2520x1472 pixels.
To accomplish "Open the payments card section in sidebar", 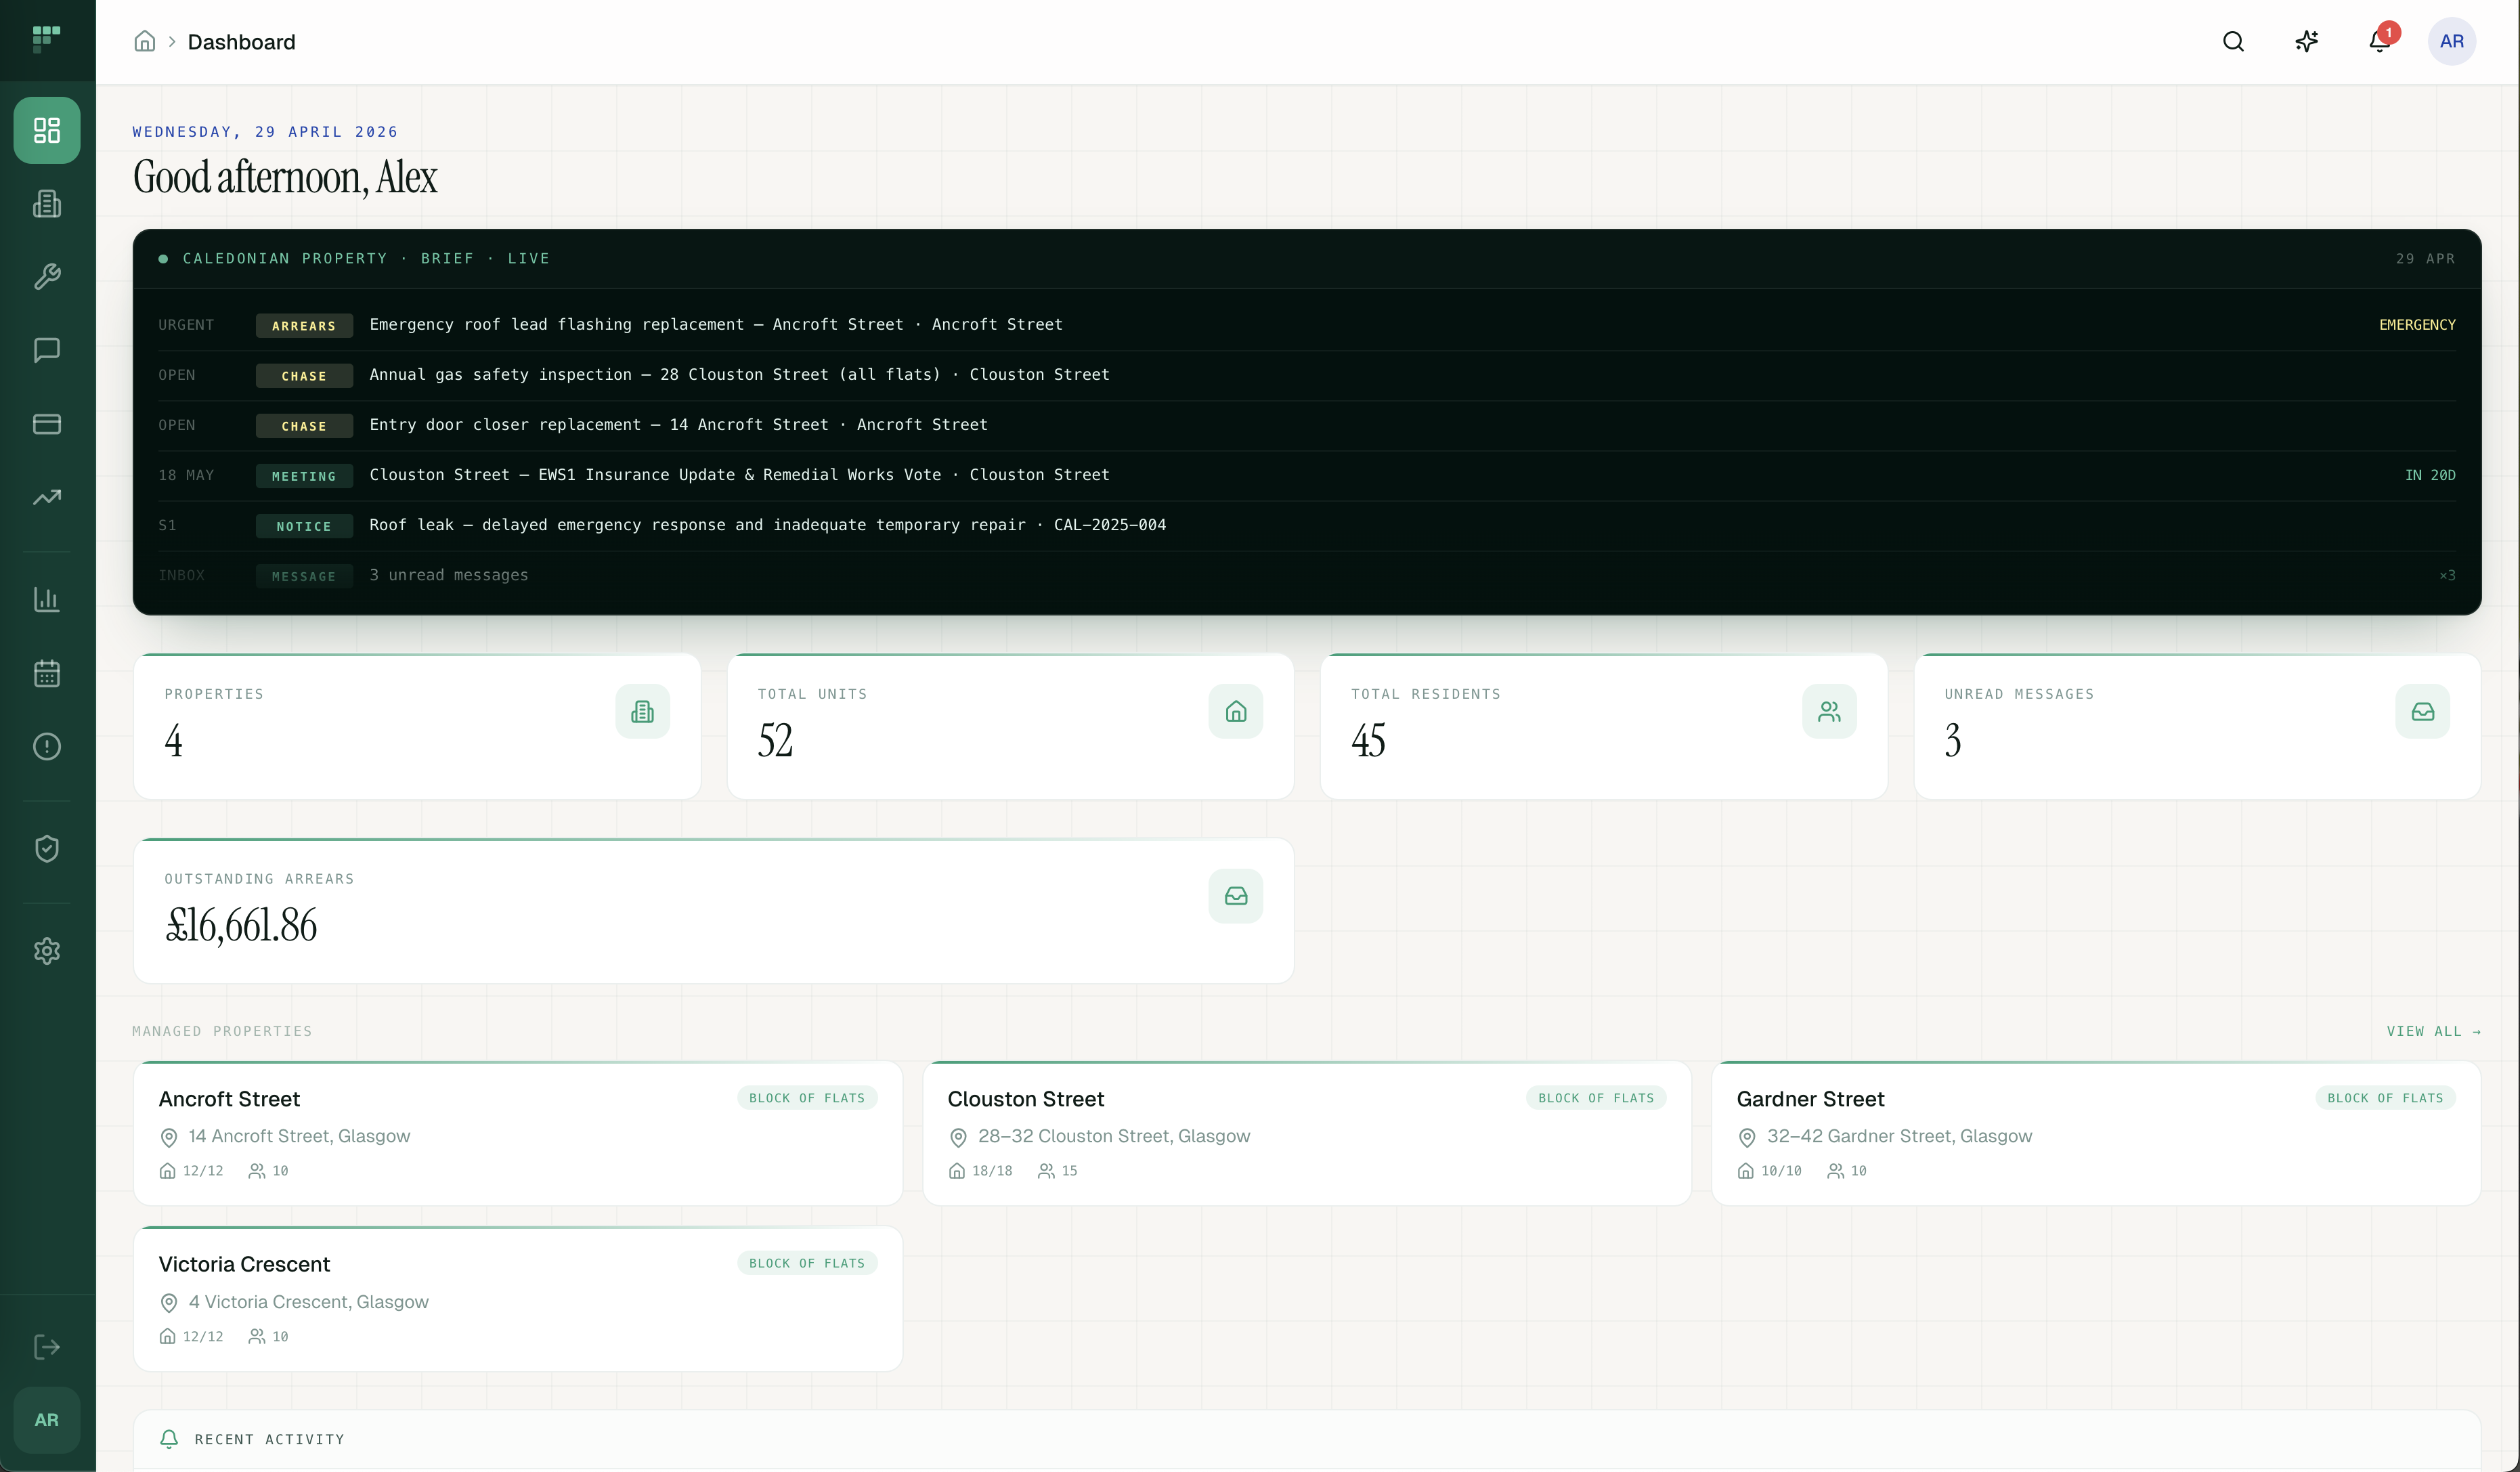I will pyautogui.click(x=46, y=424).
